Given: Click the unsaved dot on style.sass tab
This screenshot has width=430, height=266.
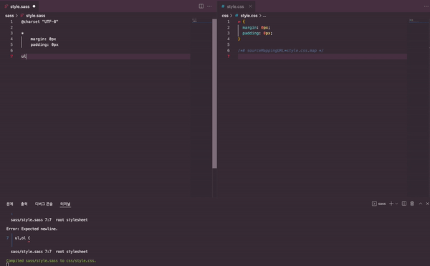Looking at the screenshot, I should tap(34, 6).
